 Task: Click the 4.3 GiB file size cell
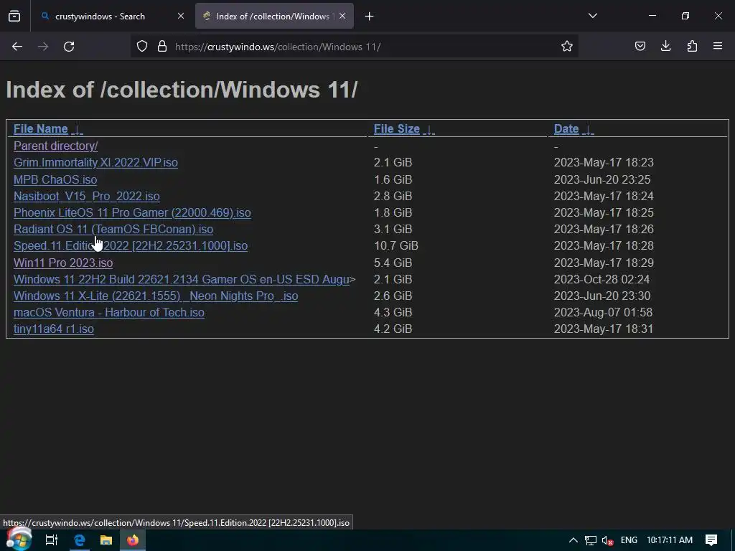point(393,313)
